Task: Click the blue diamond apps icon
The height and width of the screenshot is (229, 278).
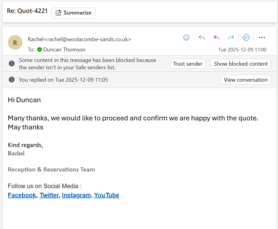Action: (x=246, y=38)
